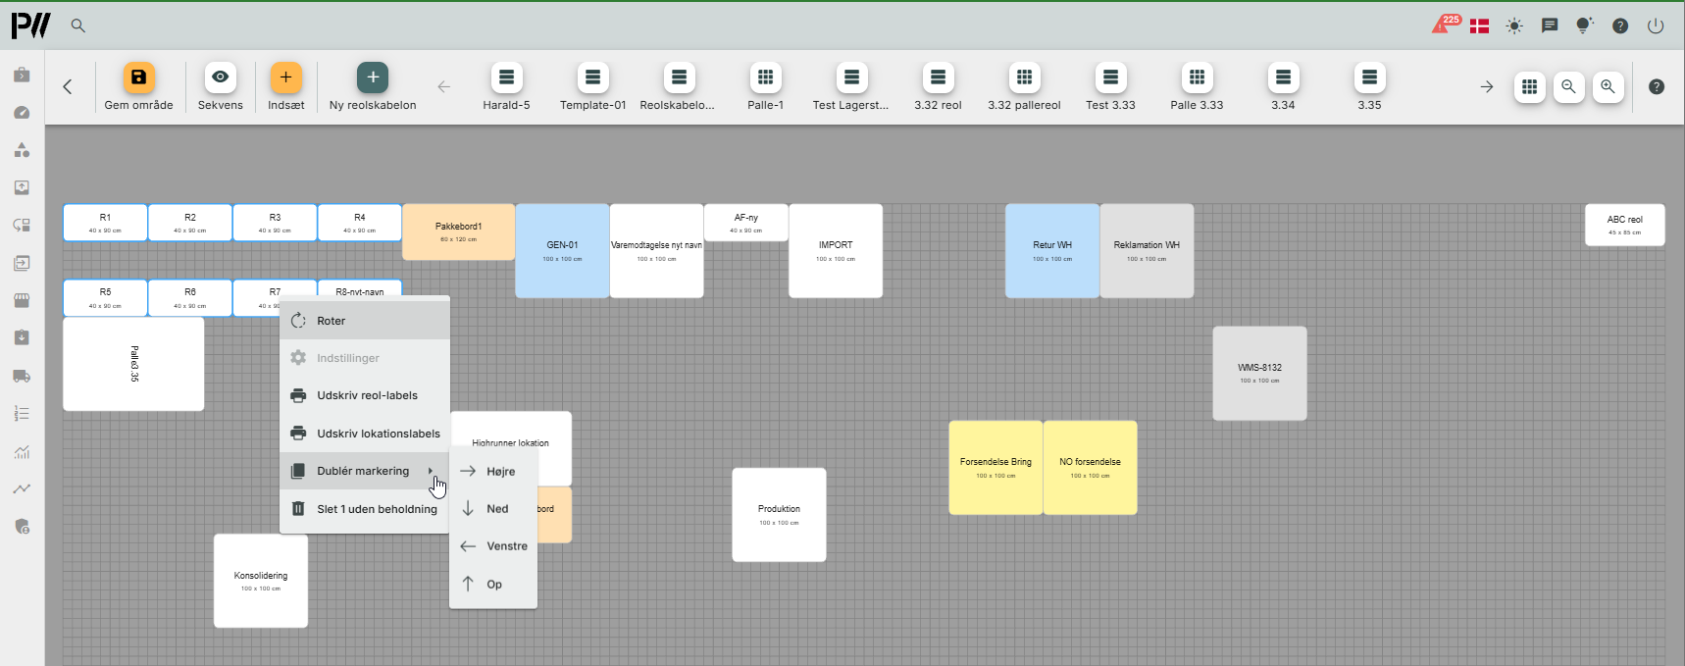Screen dimensions: 1685x666
Task: Expand Dublér markering submenu
Action: (x=365, y=471)
